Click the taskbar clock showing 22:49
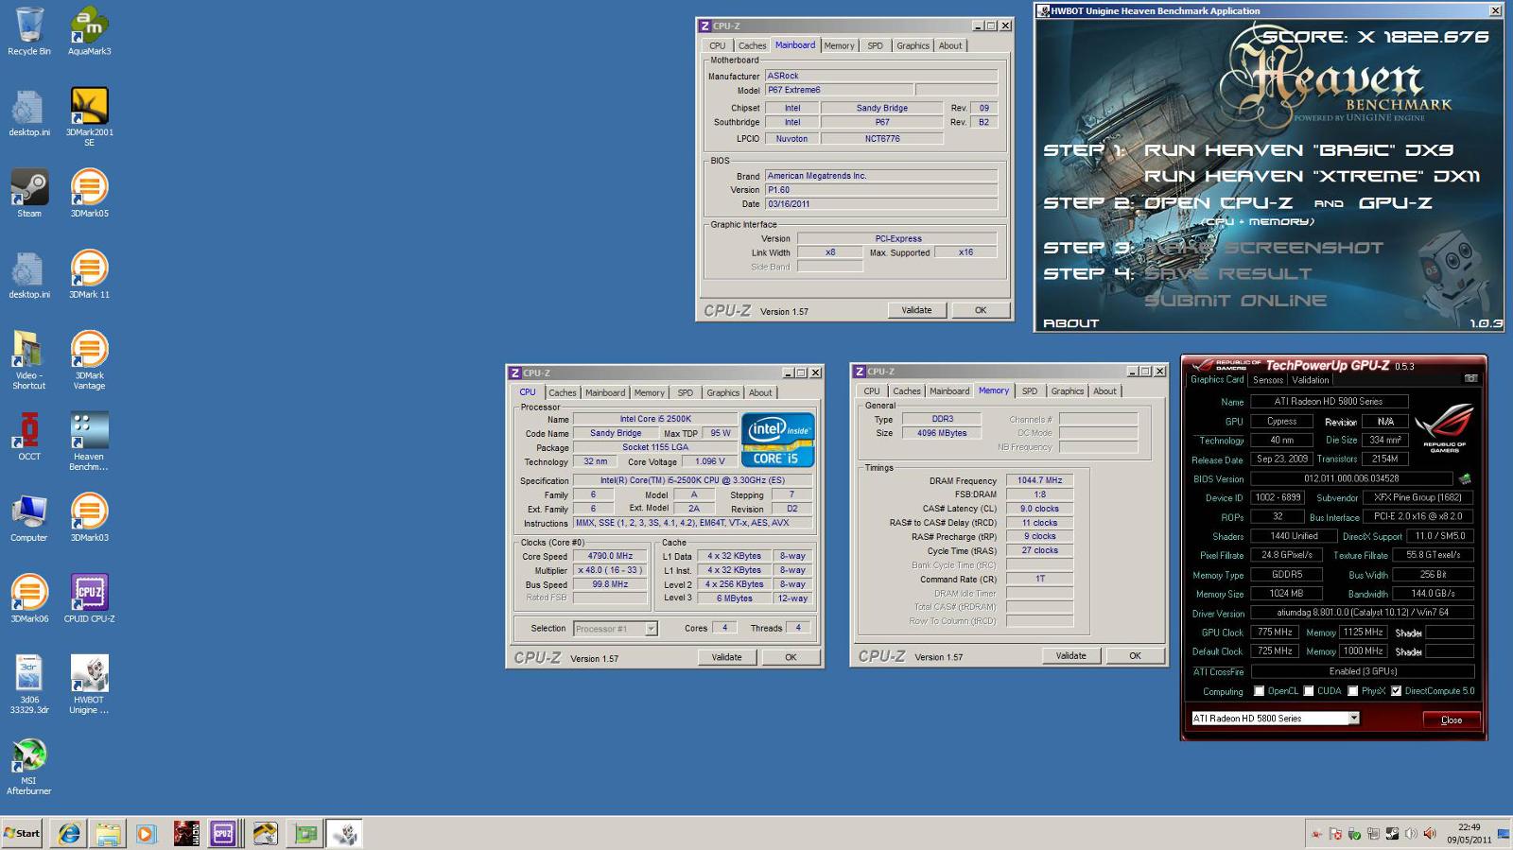 (x=1469, y=833)
